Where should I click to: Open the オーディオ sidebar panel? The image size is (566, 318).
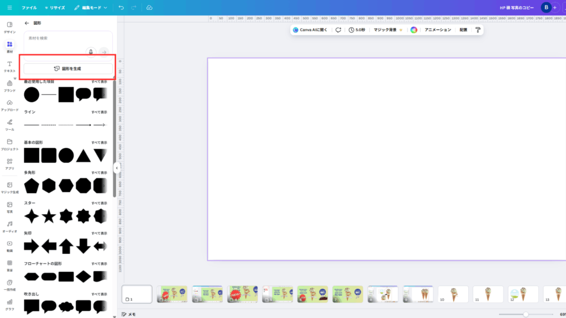click(9, 226)
